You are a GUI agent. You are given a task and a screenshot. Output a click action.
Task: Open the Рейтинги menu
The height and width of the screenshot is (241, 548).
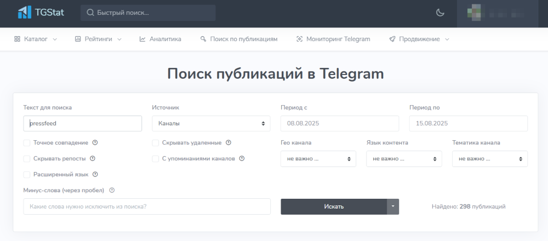click(x=98, y=39)
